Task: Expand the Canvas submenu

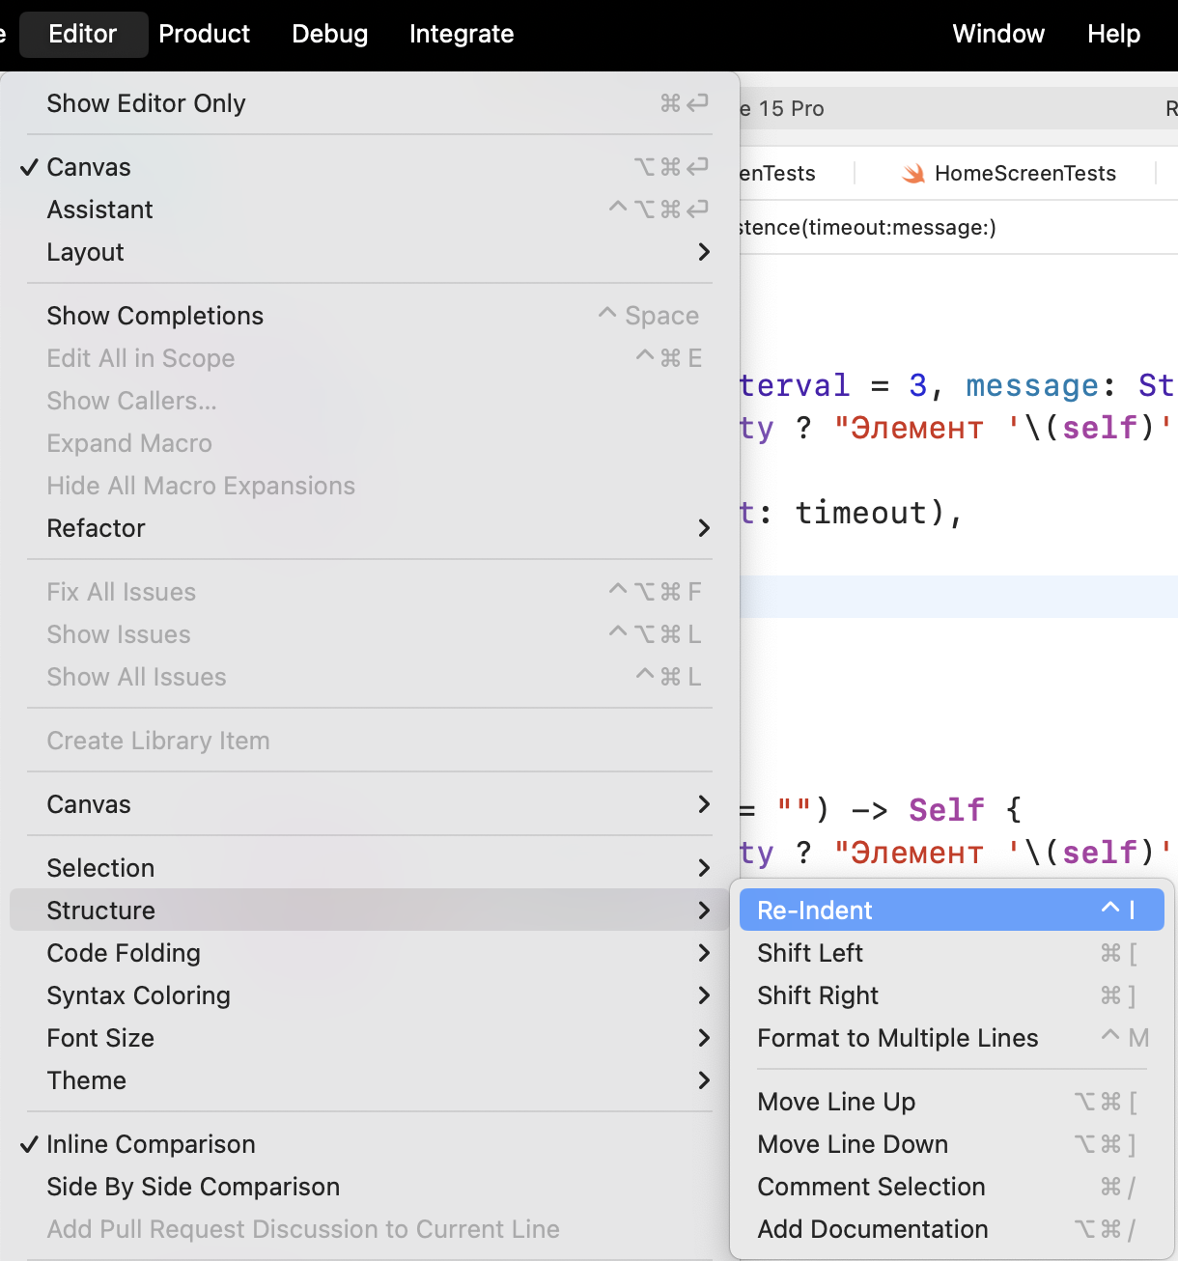Action: coord(89,803)
